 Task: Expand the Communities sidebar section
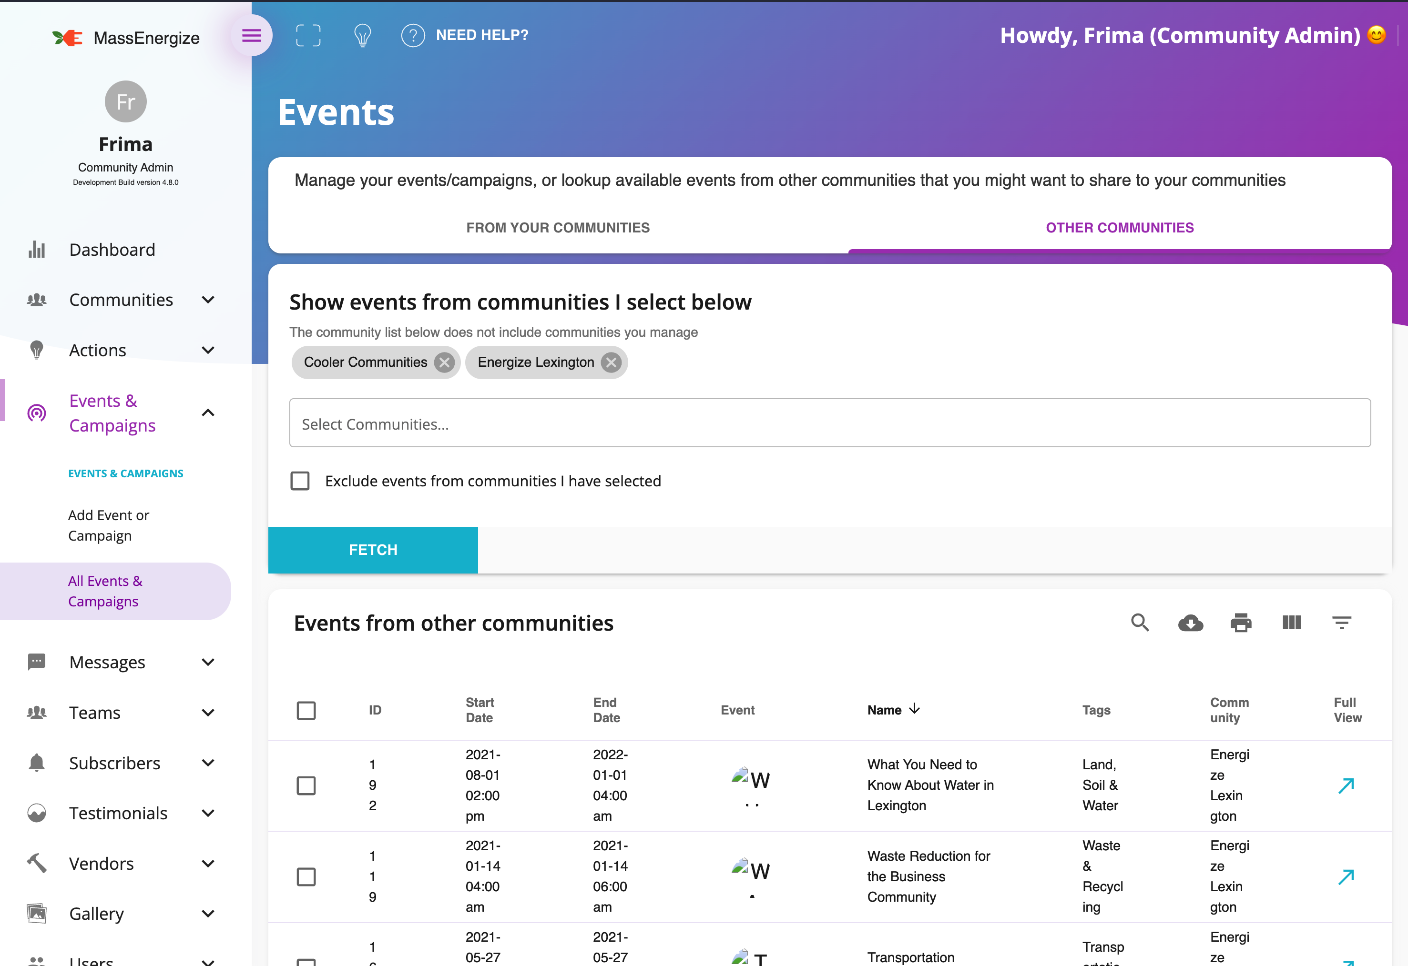[x=121, y=299]
